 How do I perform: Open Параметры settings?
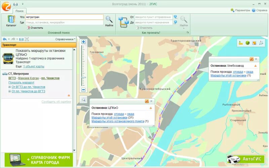pyautogui.click(x=240, y=10)
